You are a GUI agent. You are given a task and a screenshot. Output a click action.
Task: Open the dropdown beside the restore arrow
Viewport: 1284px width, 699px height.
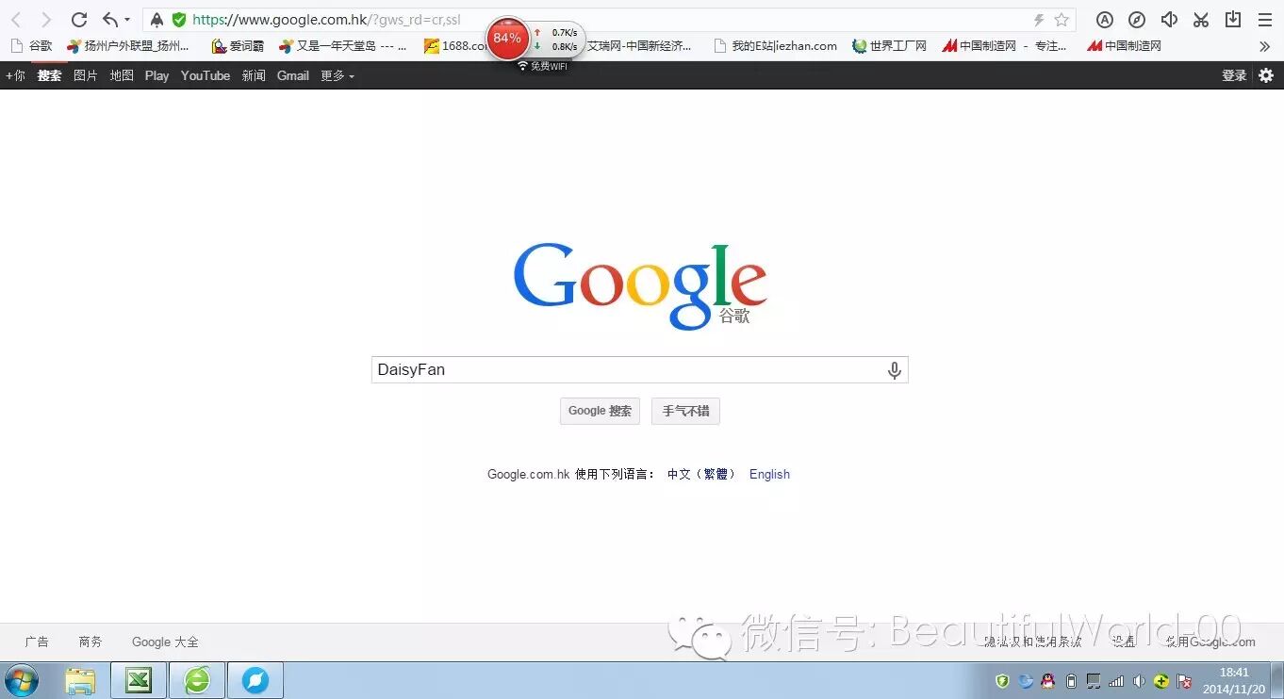point(127,20)
